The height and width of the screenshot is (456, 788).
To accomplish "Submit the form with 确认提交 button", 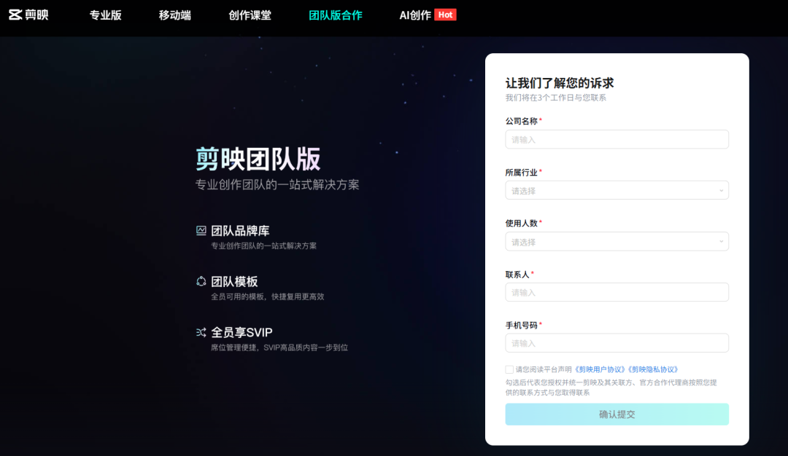I will click(617, 414).
